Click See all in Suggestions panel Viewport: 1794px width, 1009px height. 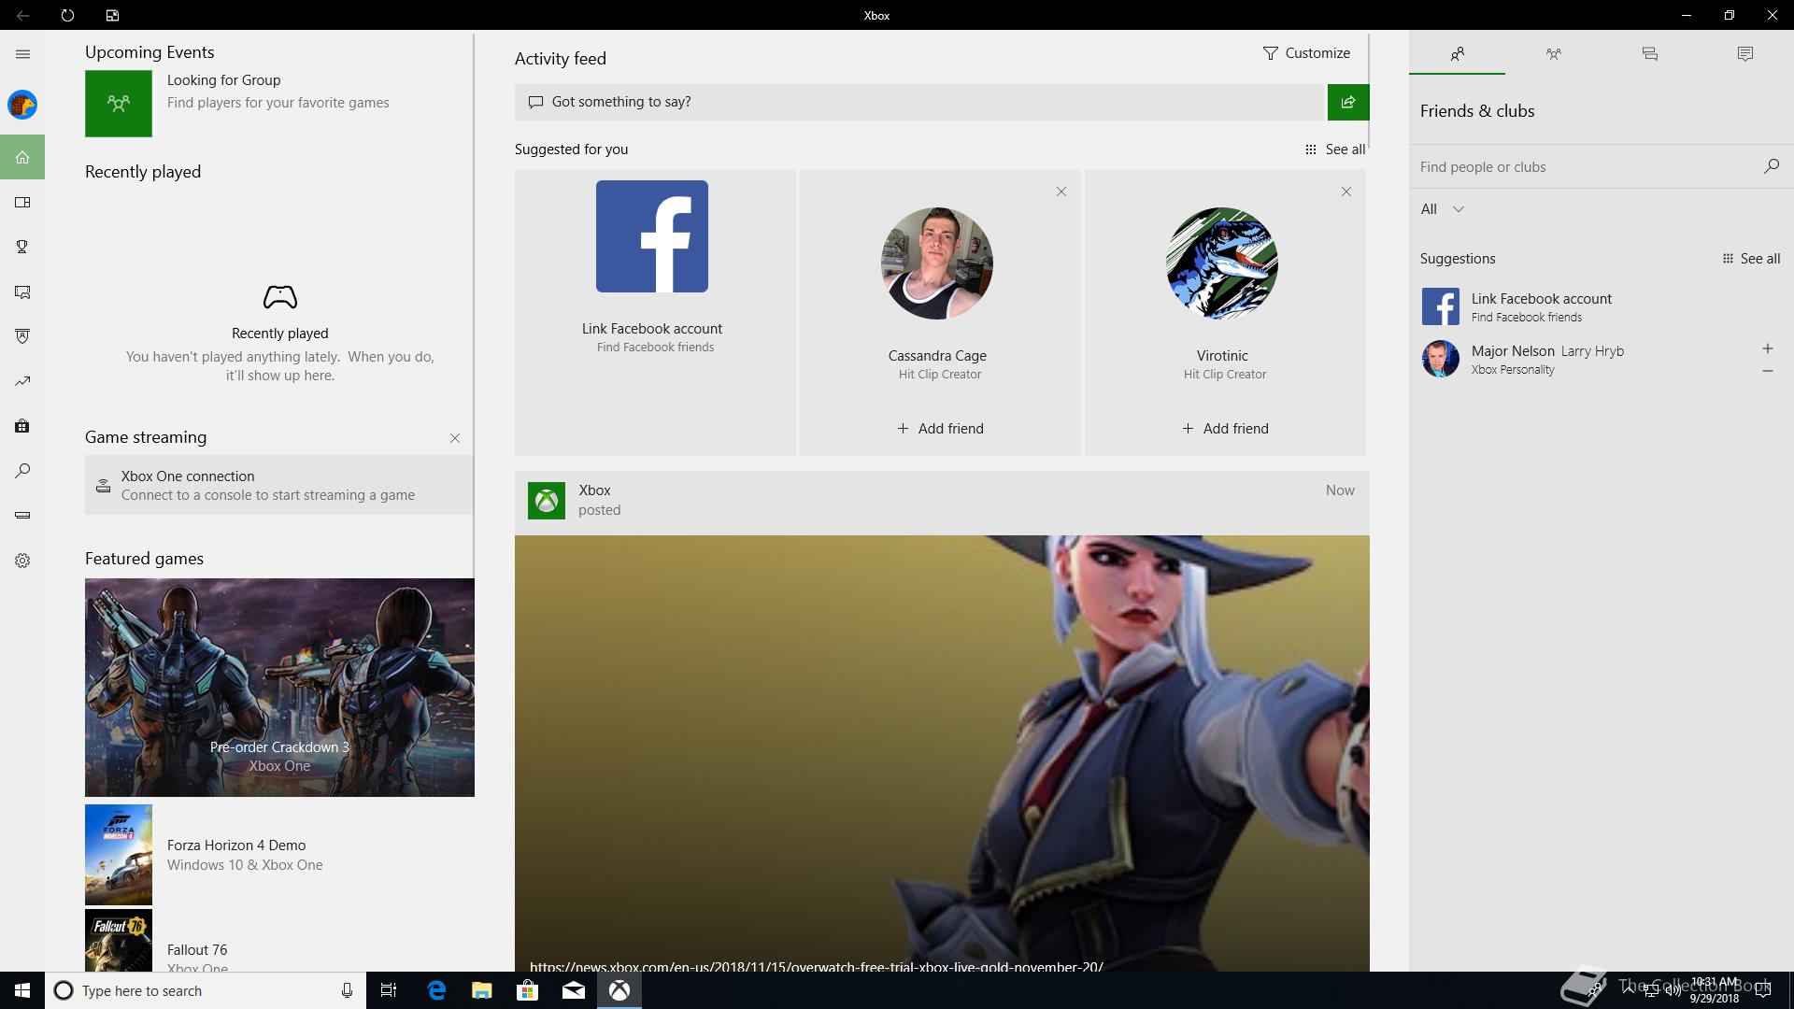pos(1751,259)
